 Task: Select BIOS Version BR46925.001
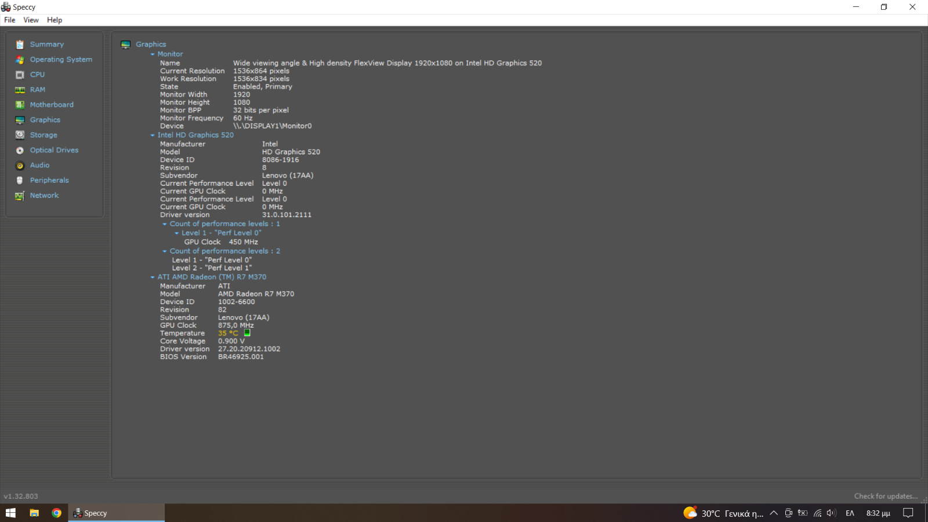coord(241,357)
